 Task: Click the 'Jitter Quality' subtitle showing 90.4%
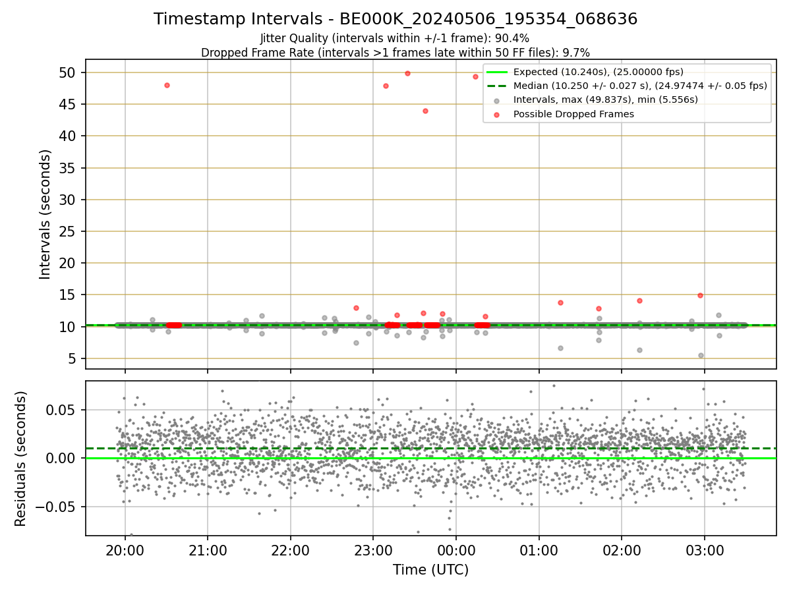(x=395, y=38)
